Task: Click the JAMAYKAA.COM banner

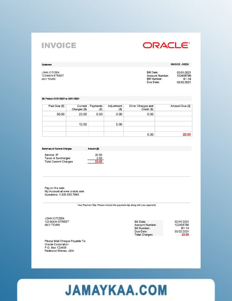Action: (116, 290)
